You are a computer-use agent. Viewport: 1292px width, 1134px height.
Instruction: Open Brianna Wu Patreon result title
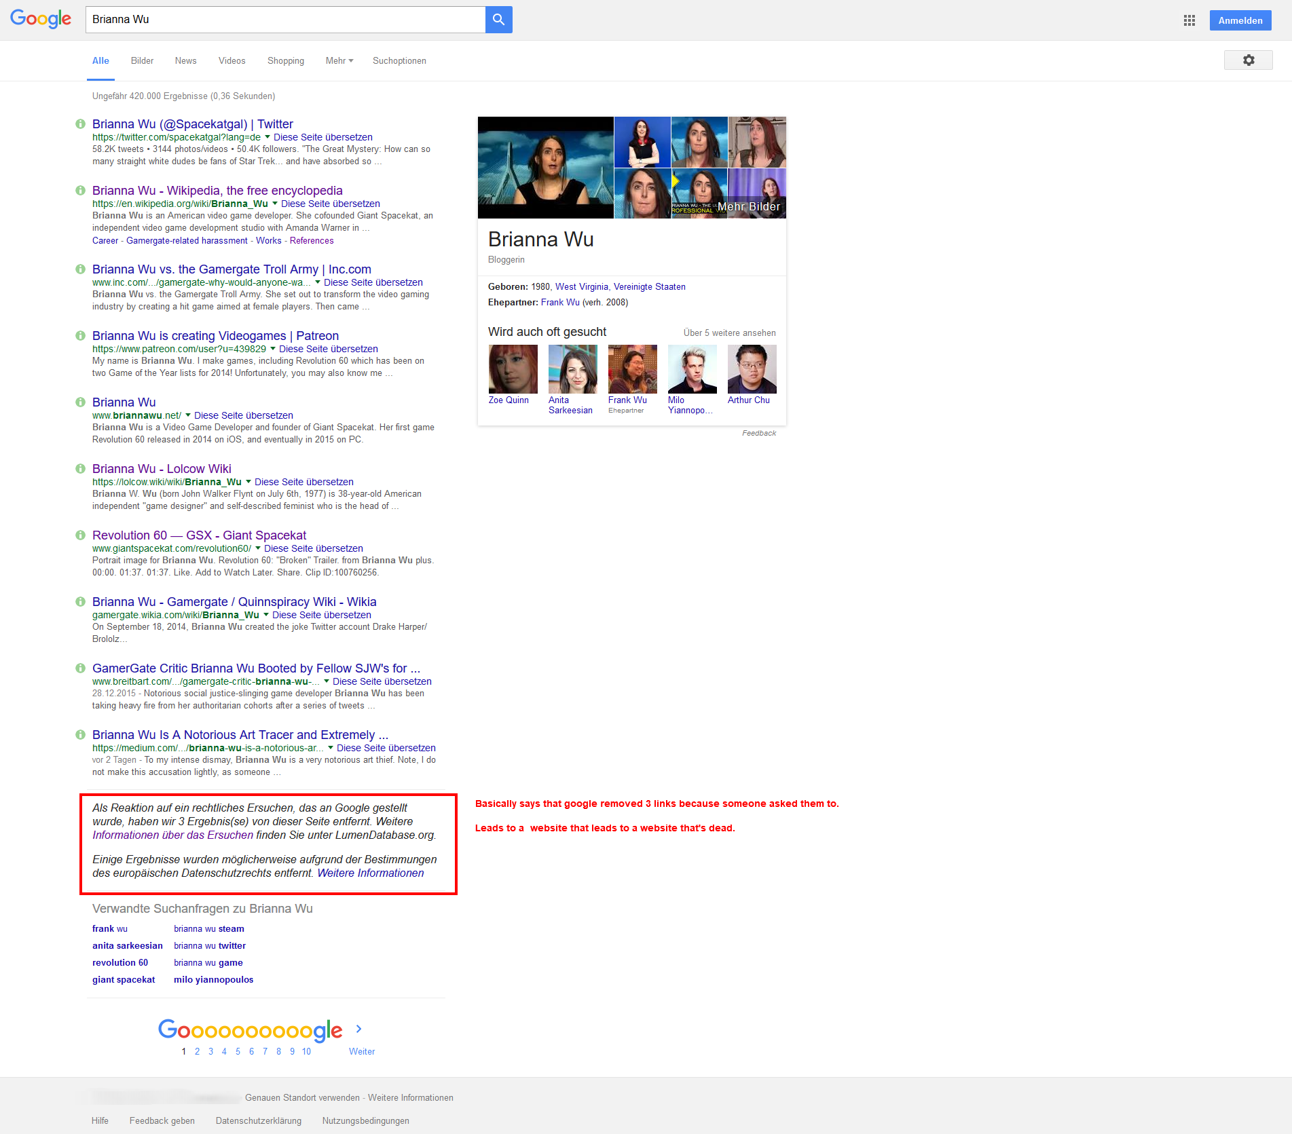[x=215, y=336]
